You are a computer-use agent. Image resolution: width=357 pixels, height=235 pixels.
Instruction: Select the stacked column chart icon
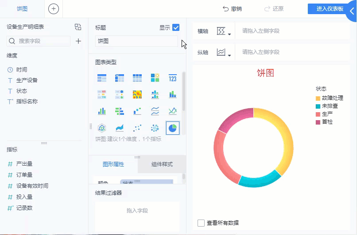point(173,94)
